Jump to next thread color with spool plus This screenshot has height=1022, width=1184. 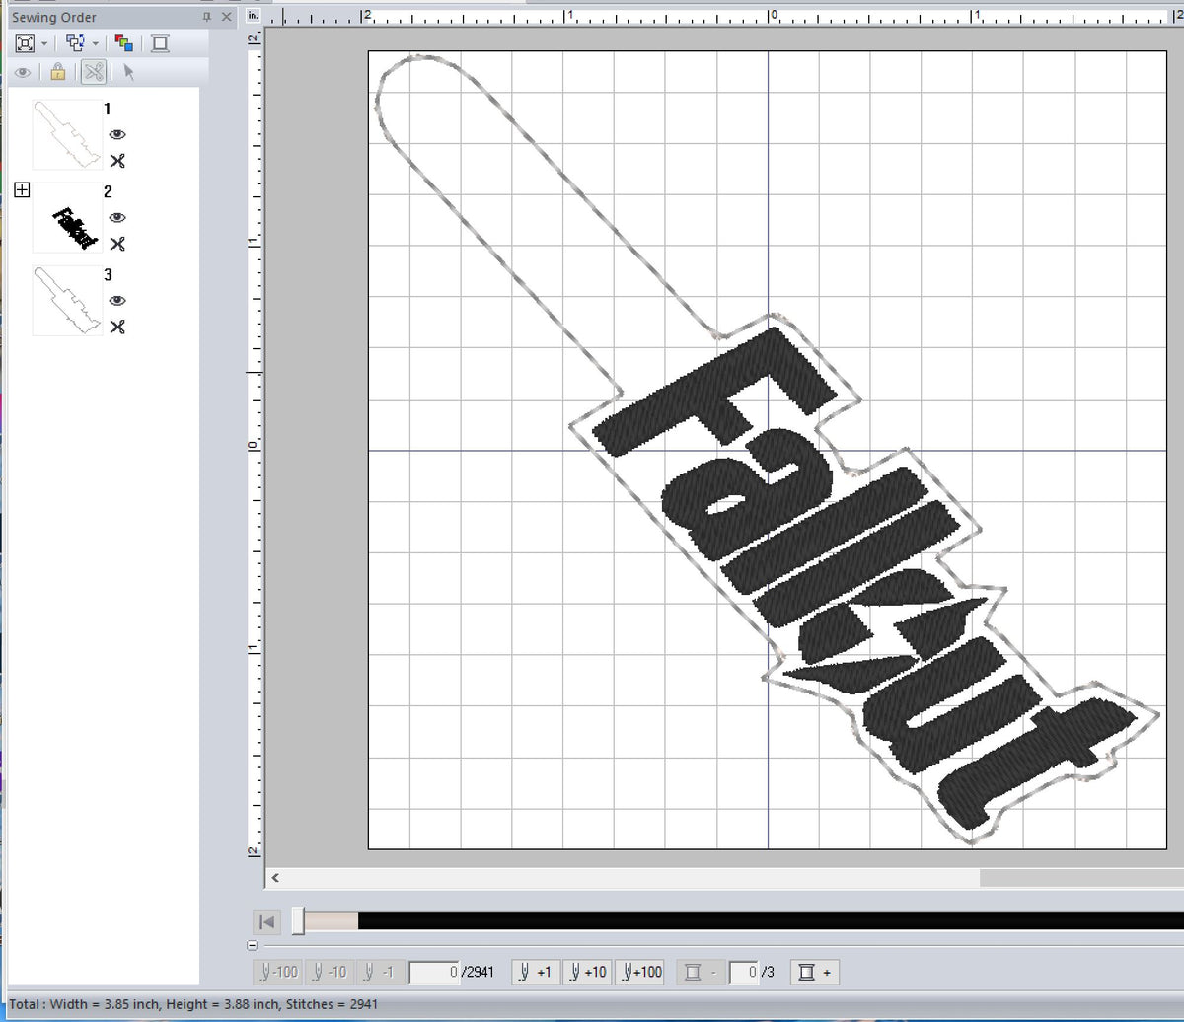(x=815, y=973)
